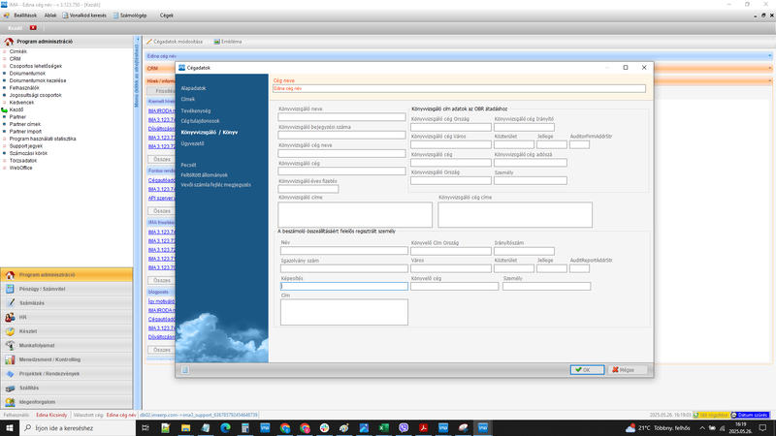Open the Pénzügy / Számvitel module
The image size is (776, 436).
pyautogui.click(x=66, y=289)
